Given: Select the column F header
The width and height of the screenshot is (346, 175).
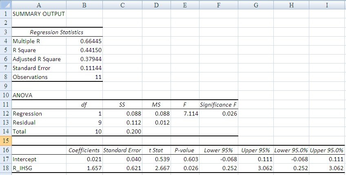Looking at the screenshot, I should pos(218,4).
